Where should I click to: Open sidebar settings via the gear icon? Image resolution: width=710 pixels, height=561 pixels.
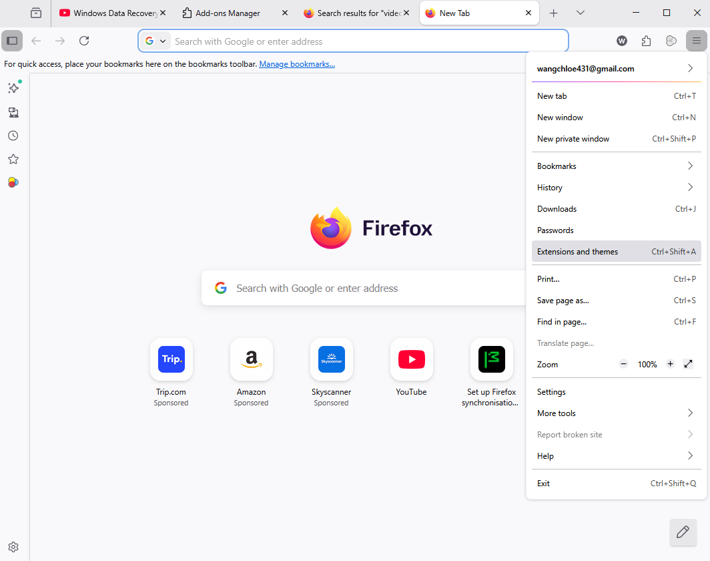13,546
